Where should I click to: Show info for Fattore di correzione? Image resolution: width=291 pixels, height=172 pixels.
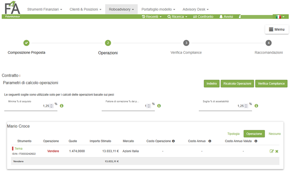click(x=159, y=106)
